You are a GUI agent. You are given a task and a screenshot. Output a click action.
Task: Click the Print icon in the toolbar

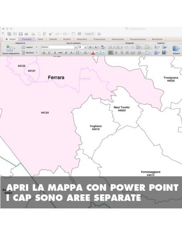click(x=27, y=34)
